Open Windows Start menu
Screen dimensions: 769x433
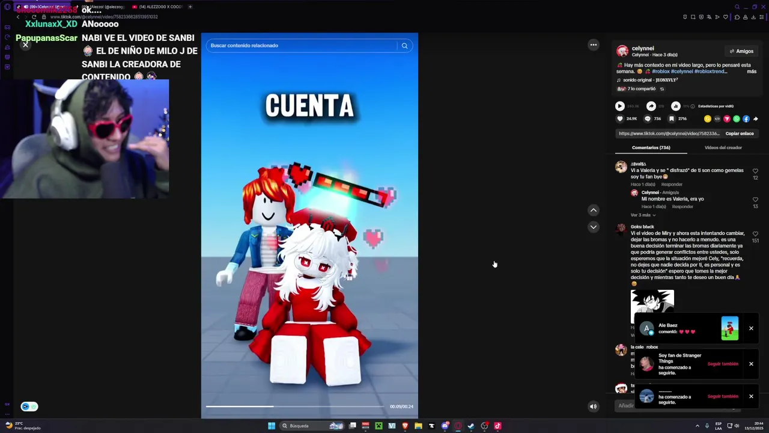click(x=272, y=426)
